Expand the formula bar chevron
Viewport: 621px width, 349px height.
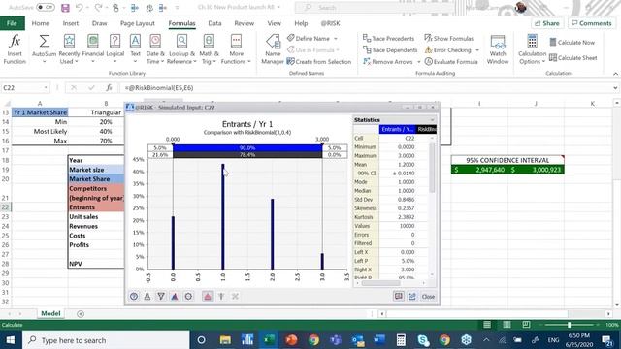coord(615,88)
